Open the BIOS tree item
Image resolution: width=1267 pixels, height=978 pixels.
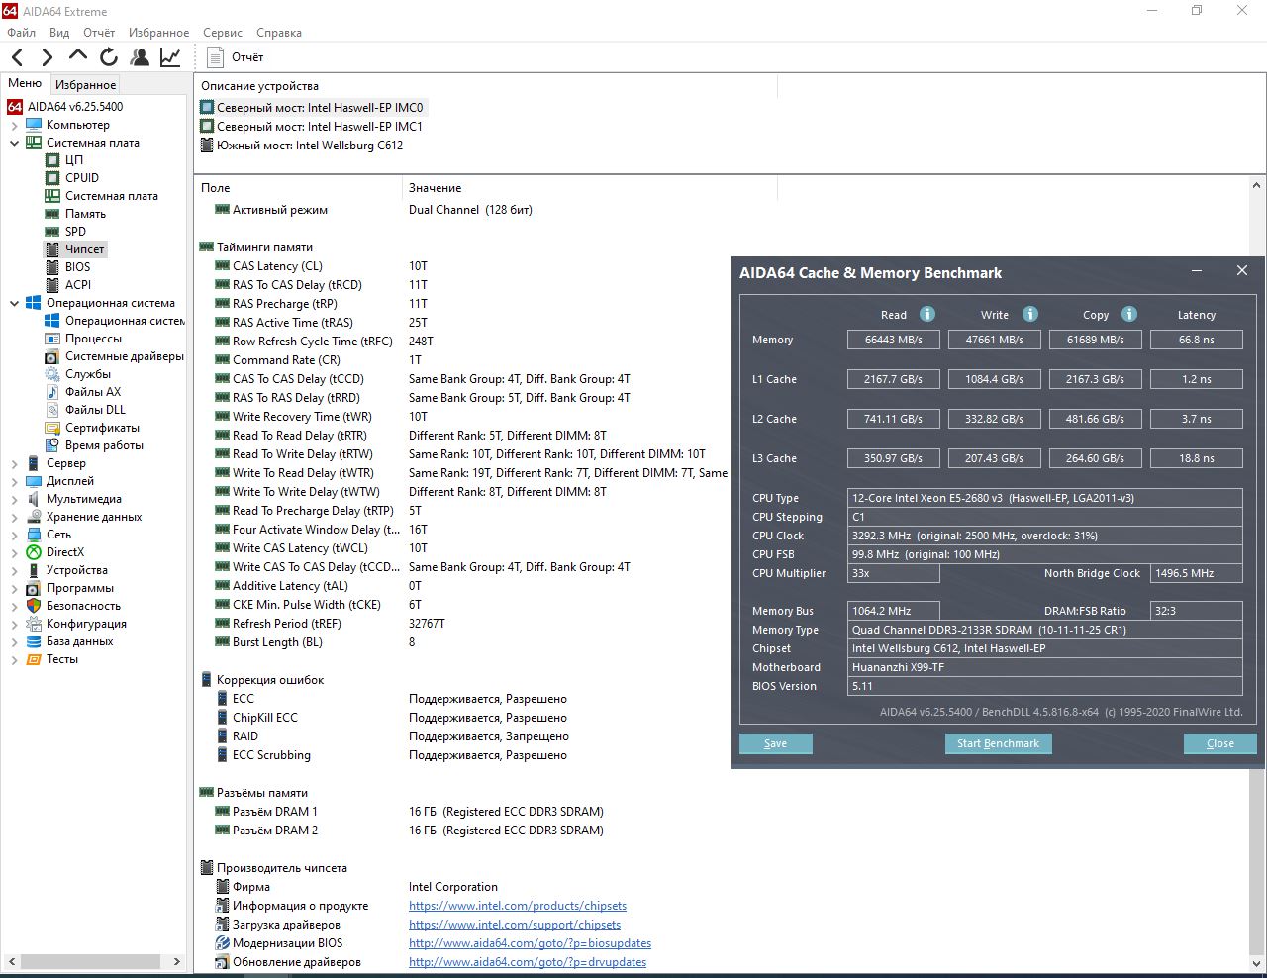(77, 267)
